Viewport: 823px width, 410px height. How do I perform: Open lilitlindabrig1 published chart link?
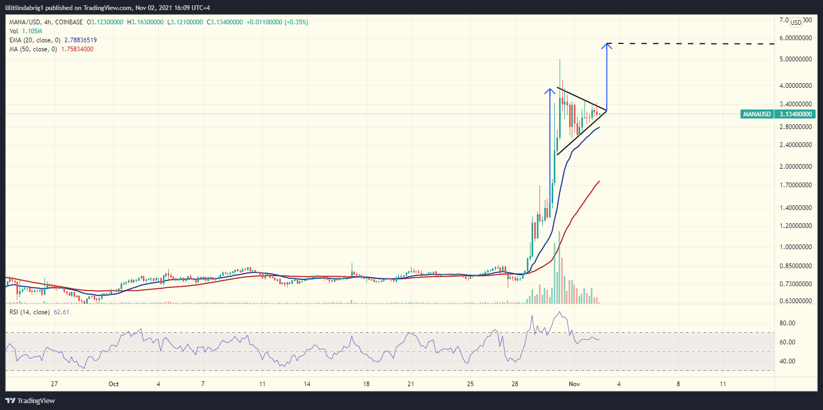click(x=25, y=7)
